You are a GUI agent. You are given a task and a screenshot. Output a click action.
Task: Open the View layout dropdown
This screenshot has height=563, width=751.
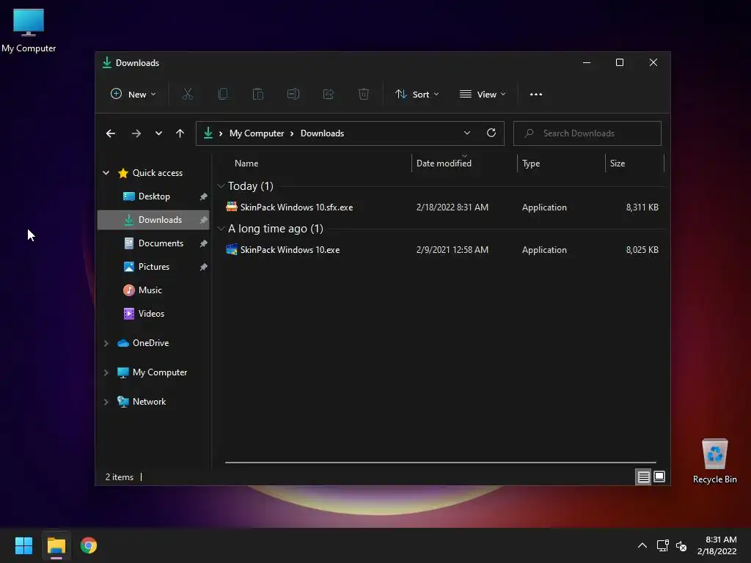tap(483, 95)
